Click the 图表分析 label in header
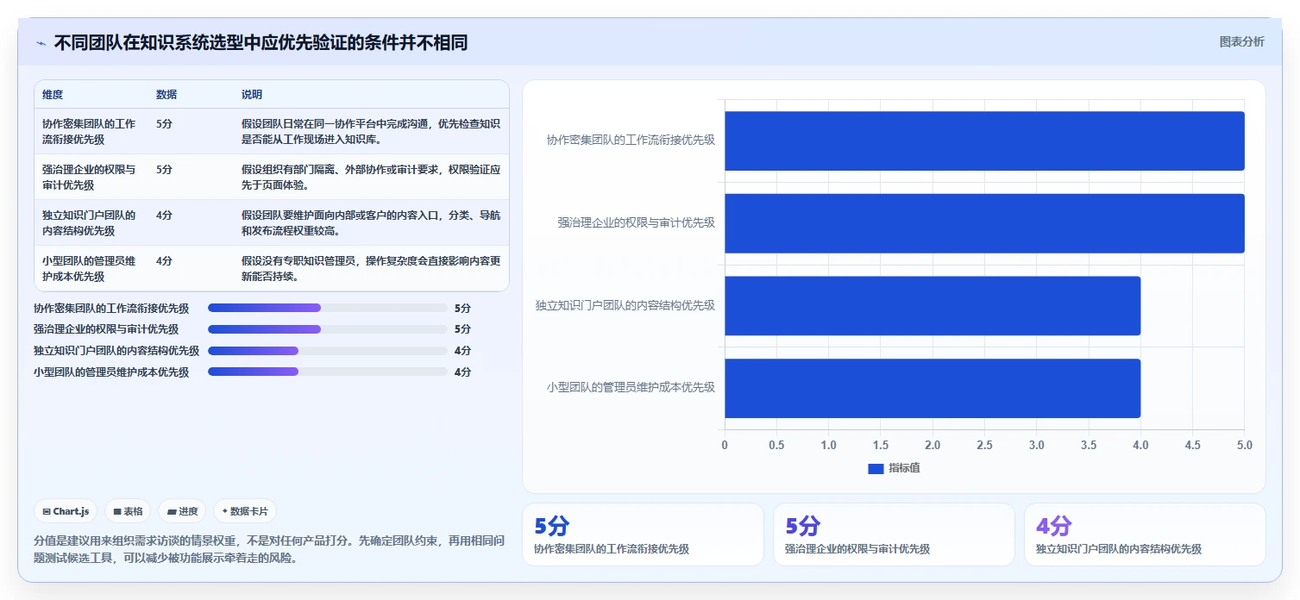1300x600 pixels. [x=1241, y=41]
